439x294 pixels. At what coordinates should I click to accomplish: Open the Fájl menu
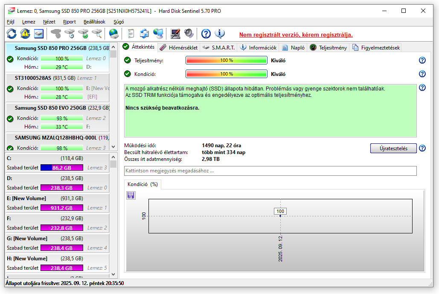pyautogui.click(x=11, y=22)
